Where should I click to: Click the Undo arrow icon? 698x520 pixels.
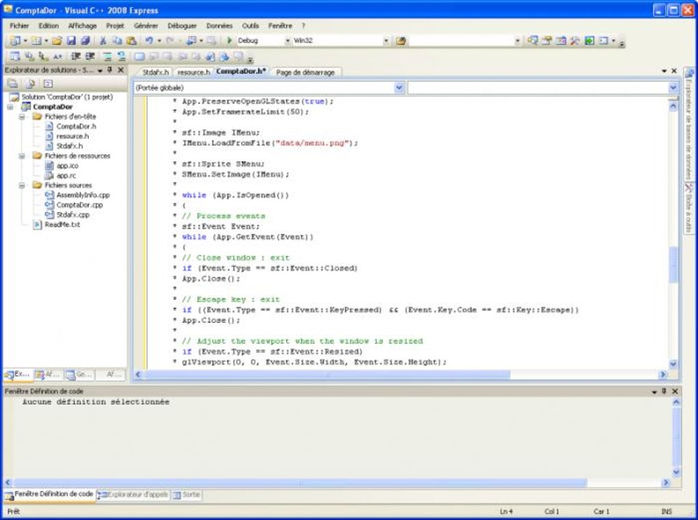pos(148,41)
